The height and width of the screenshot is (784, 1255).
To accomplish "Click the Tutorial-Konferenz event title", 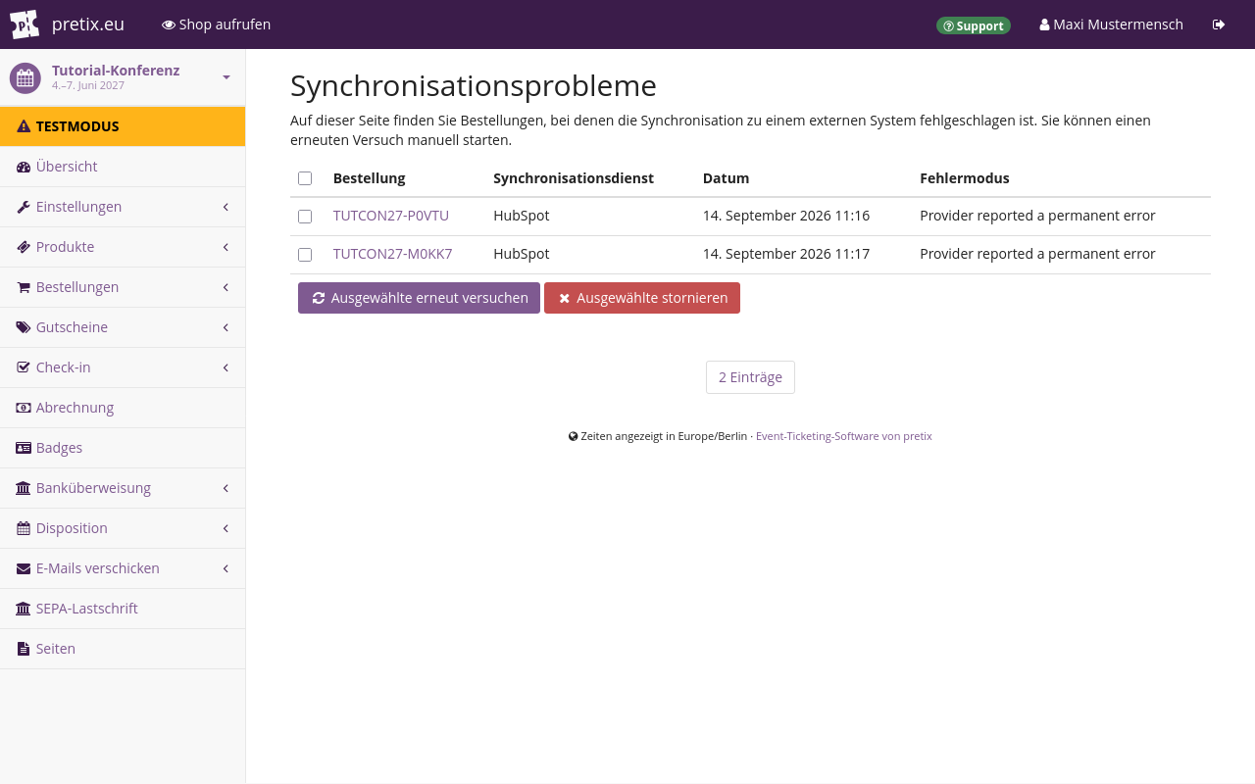I will click(116, 71).
